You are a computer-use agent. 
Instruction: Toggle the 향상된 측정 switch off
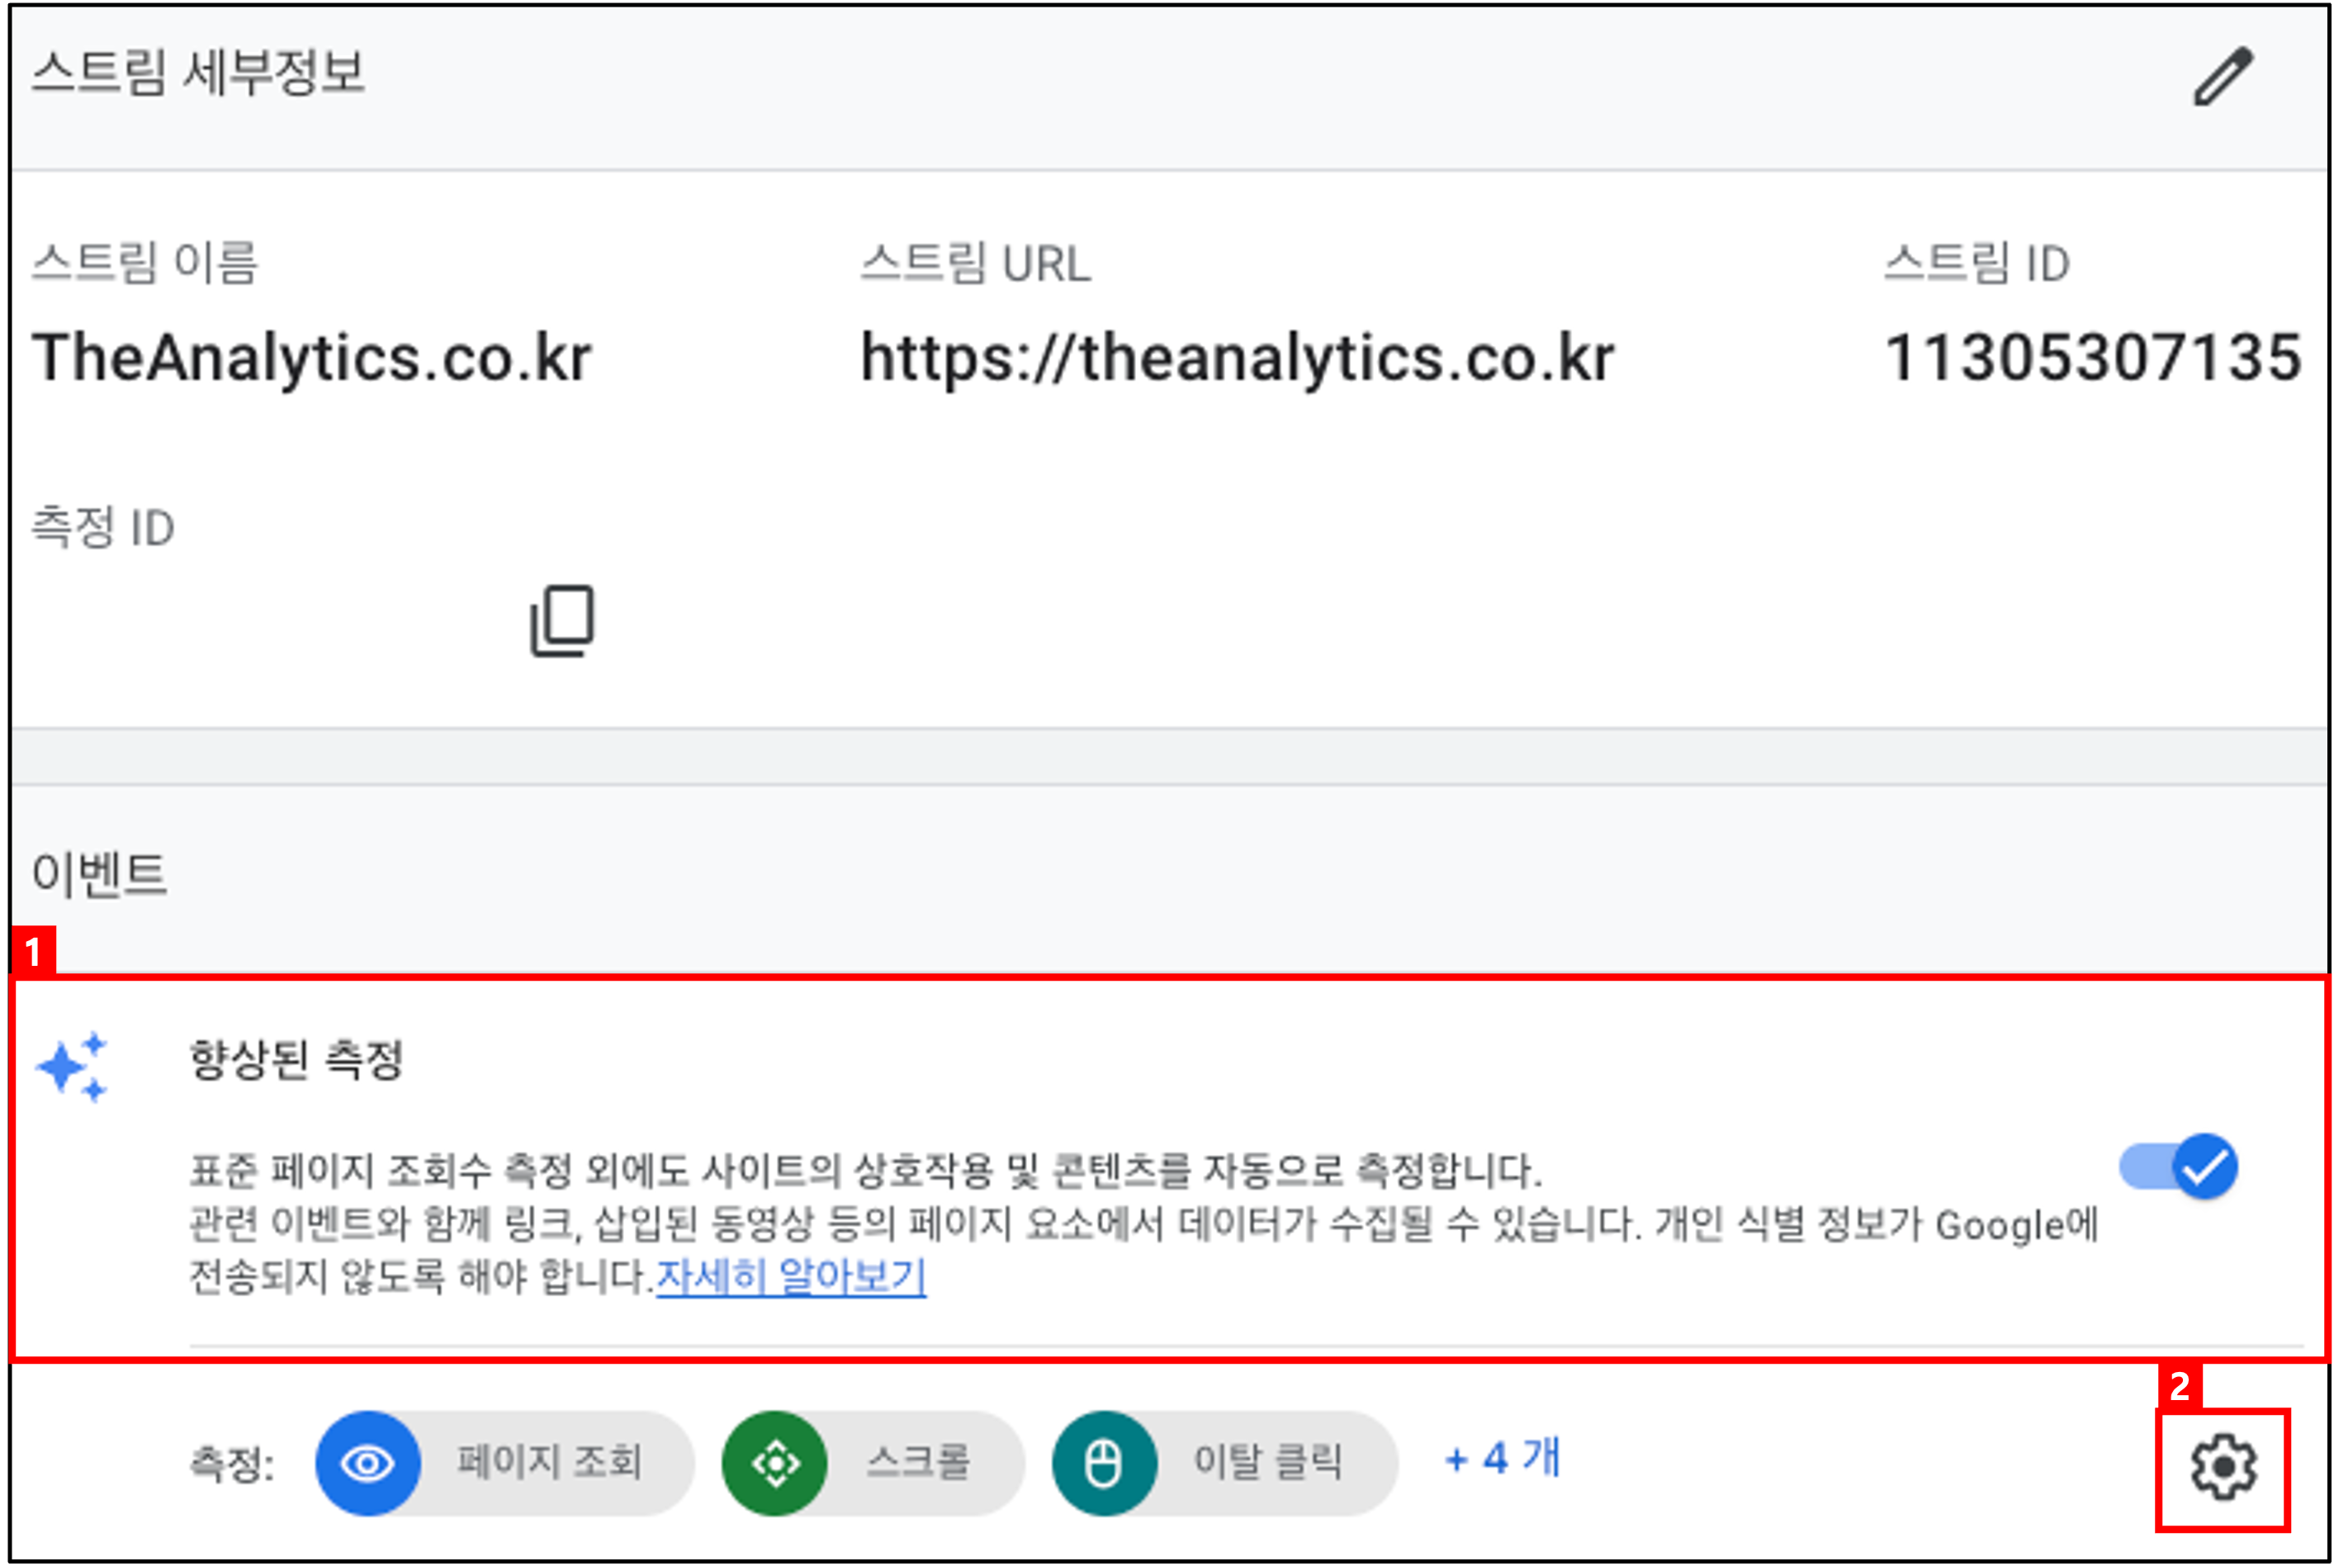(x=2178, y=1166)
